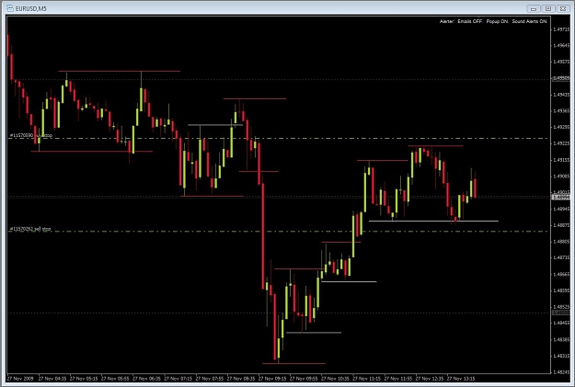The image size is (575, 387).
Task: Click the 1.49365 price scale label
Action: coord(561,110)
